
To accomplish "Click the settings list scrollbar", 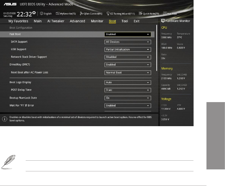I will click(156, 48).
